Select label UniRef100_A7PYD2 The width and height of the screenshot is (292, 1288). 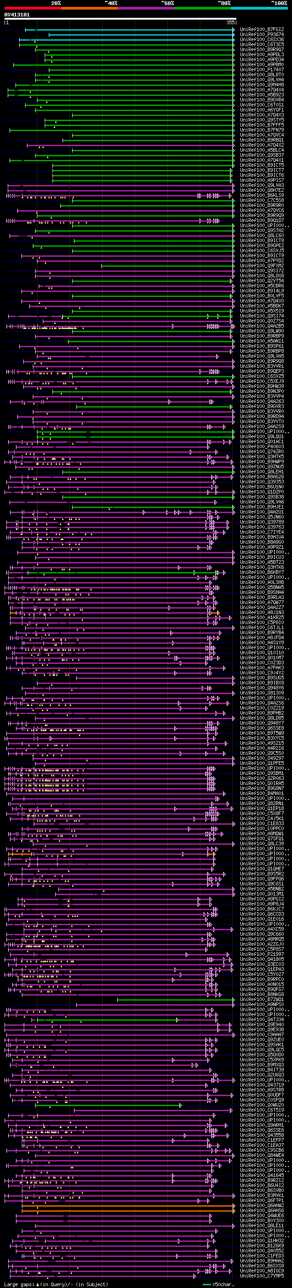point(262,260)
